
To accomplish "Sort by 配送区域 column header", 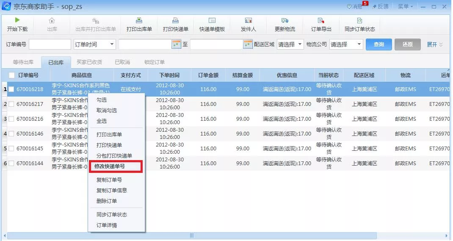I will [x=364, y=75].
